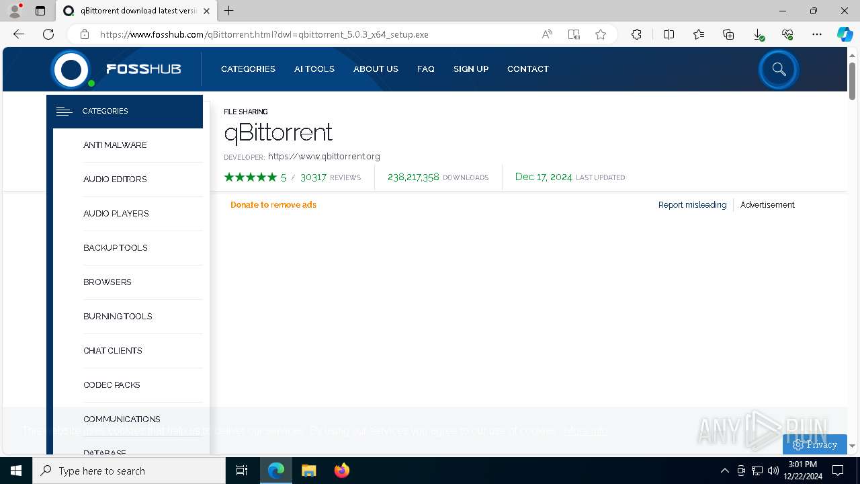
Task: Show Edge downloads panel
Action: (758, 34)
